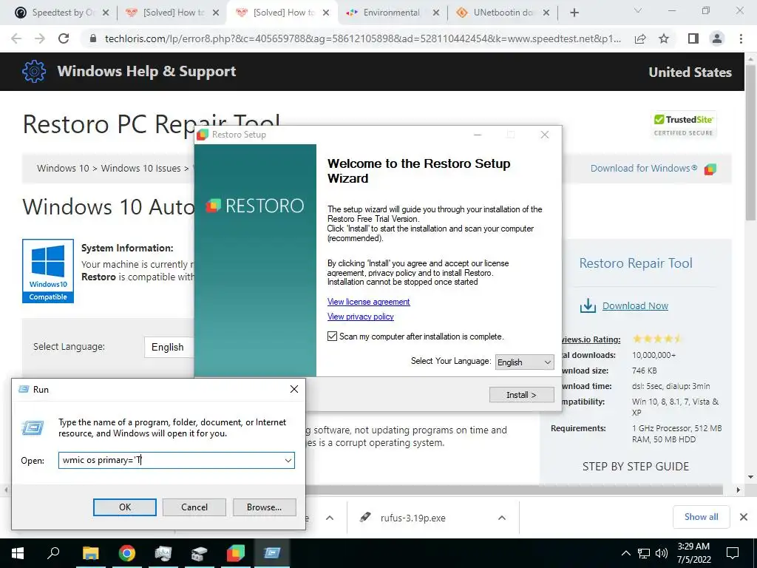The height and width of the screenshot is (568, 757).
Task: Open network status tray icon
Action: [644, 553]
